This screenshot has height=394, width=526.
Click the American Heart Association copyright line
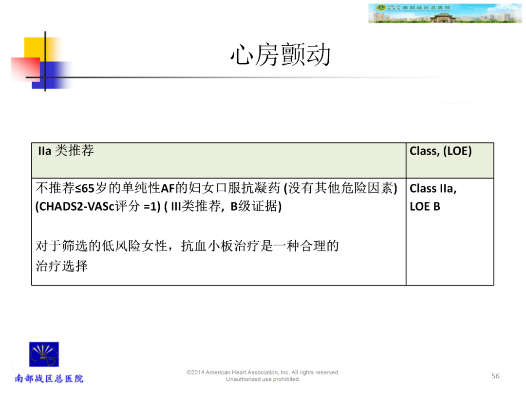pyautogui.click(x=263, y=372)
